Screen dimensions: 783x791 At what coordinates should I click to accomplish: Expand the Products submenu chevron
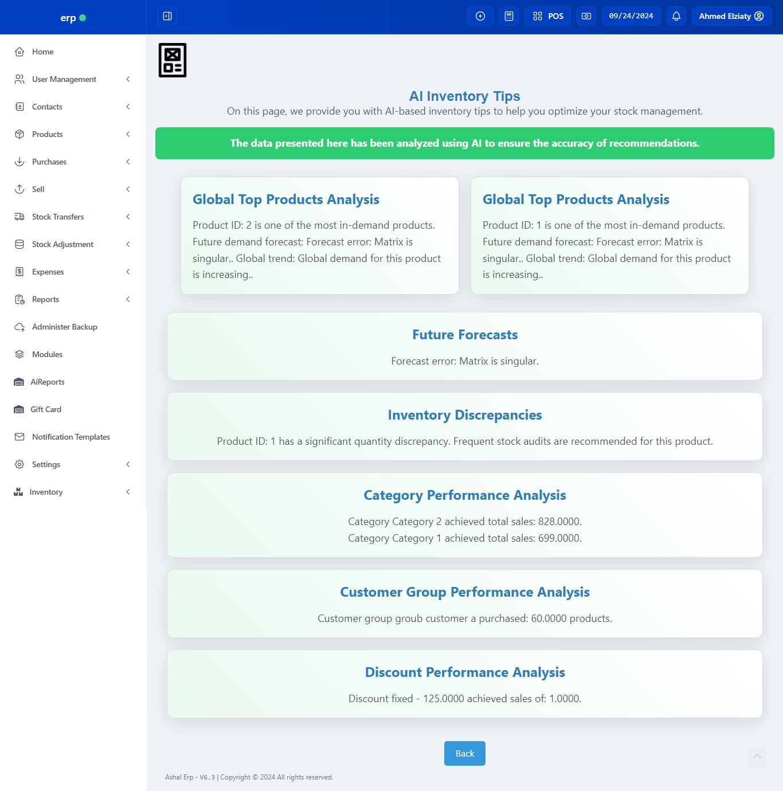[128, 134]
